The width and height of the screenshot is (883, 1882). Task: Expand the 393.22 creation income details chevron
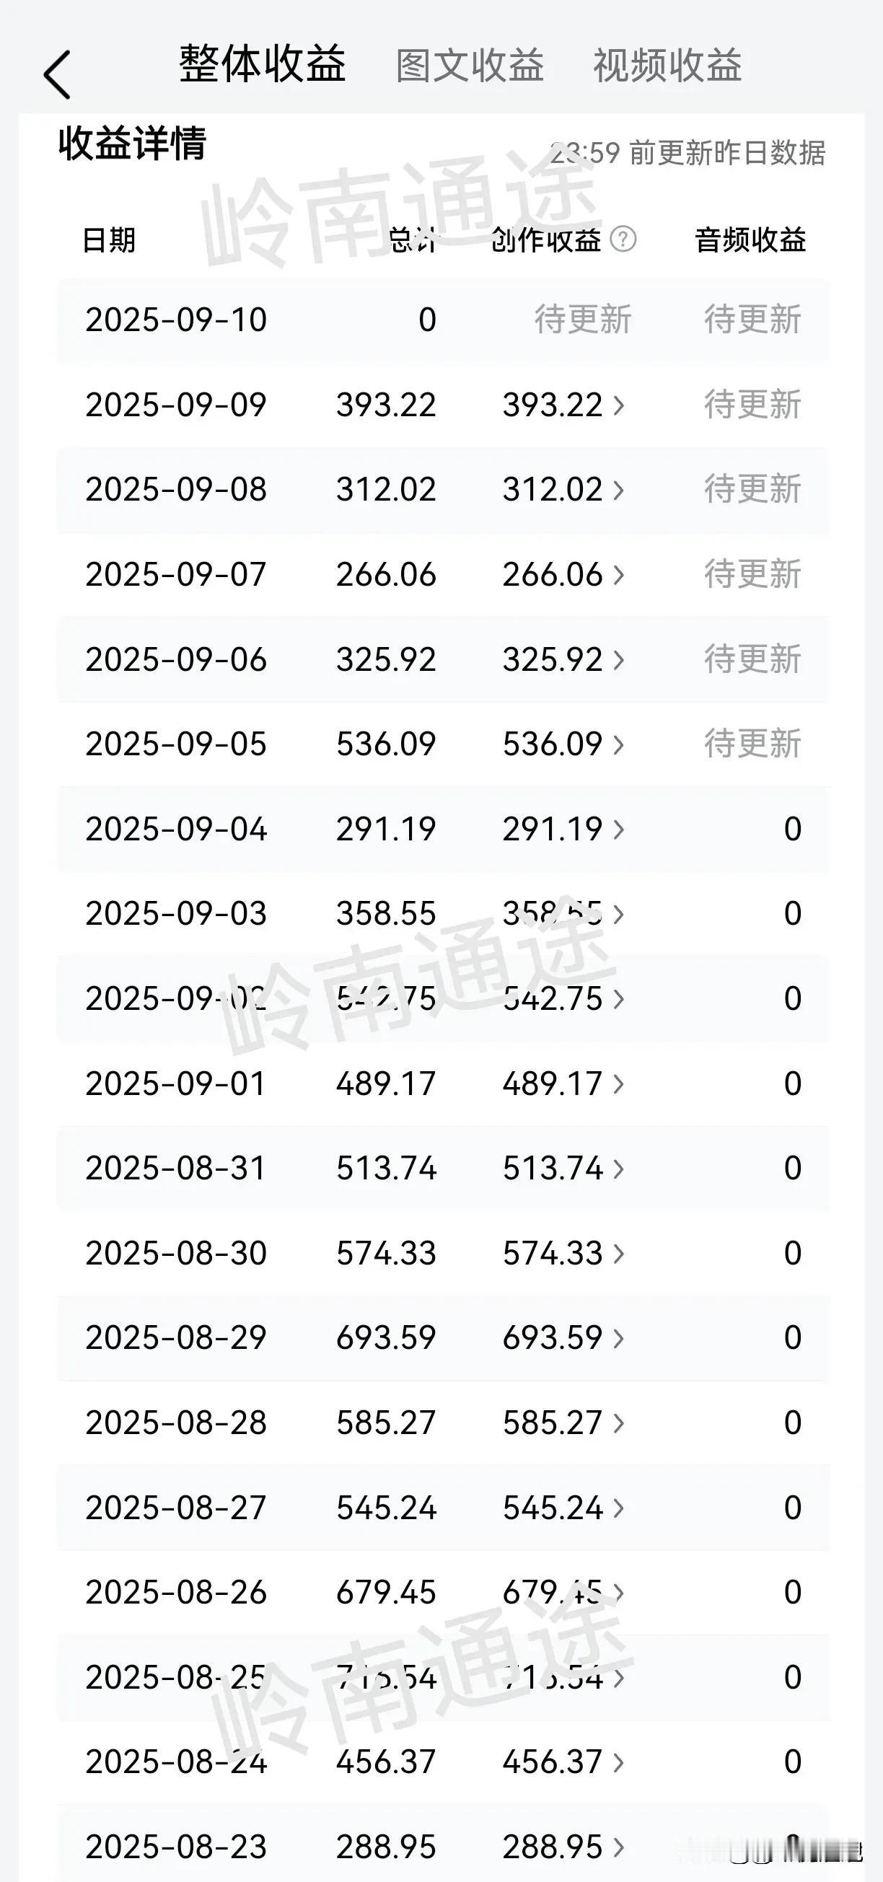619,405
